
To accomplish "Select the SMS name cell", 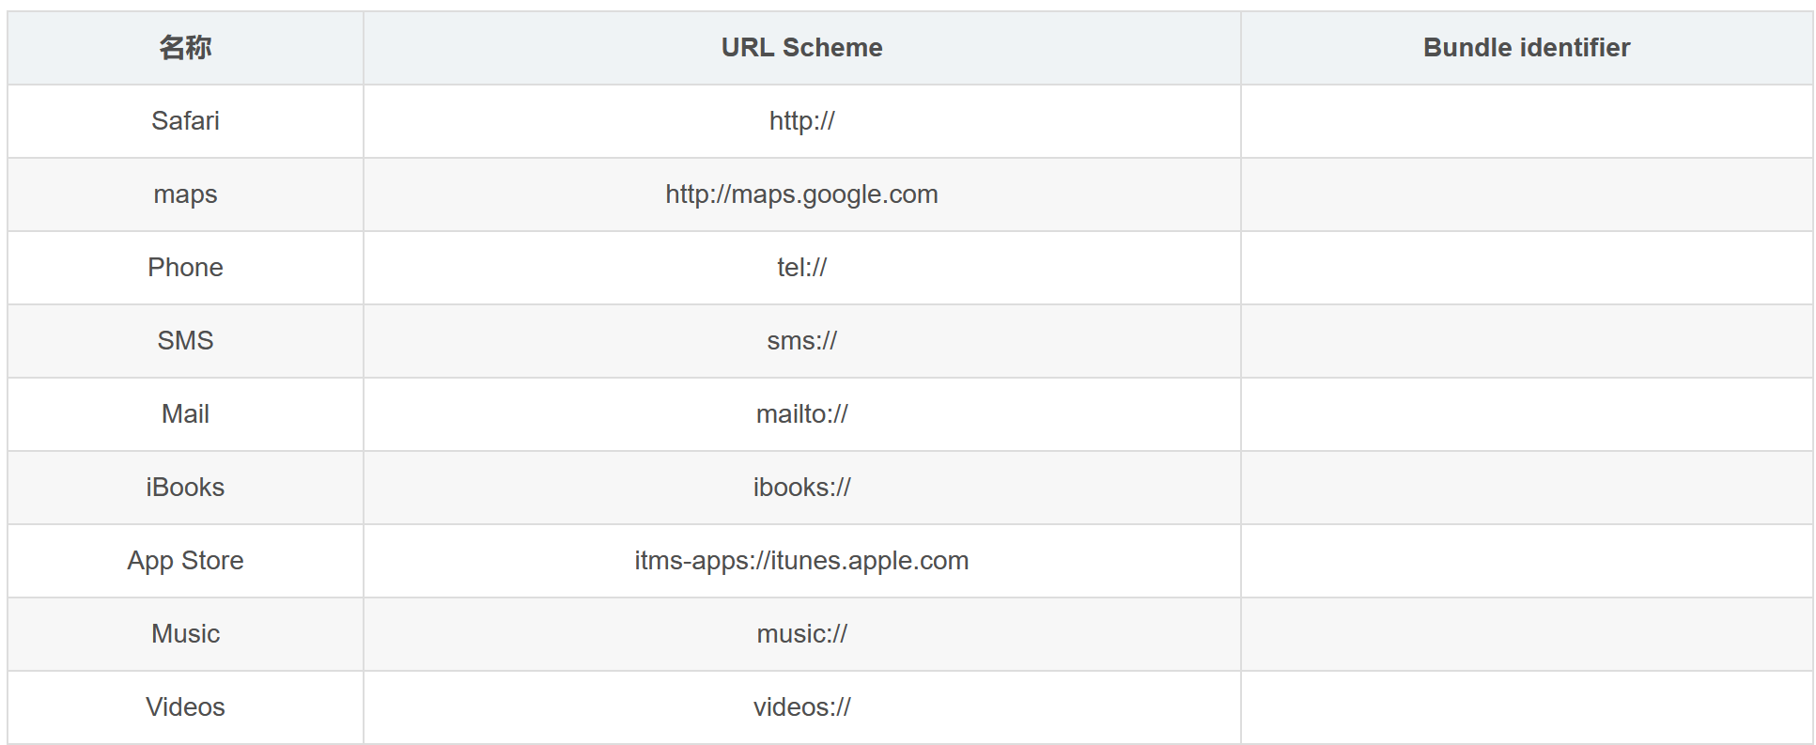I will (x=185, y=341).
